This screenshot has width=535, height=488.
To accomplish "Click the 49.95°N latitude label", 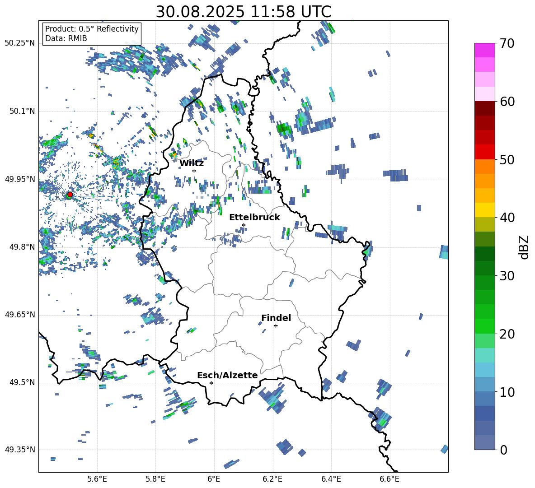I will 20,179.
